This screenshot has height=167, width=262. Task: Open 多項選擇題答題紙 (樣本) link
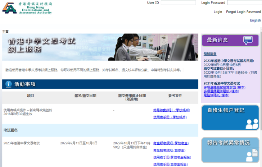(x=221, y=91)
